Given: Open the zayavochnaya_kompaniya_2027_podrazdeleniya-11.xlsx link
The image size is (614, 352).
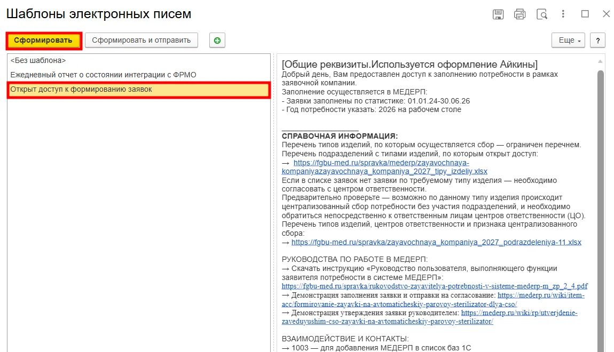Looking at the screenshot, I should click(436, 243).
